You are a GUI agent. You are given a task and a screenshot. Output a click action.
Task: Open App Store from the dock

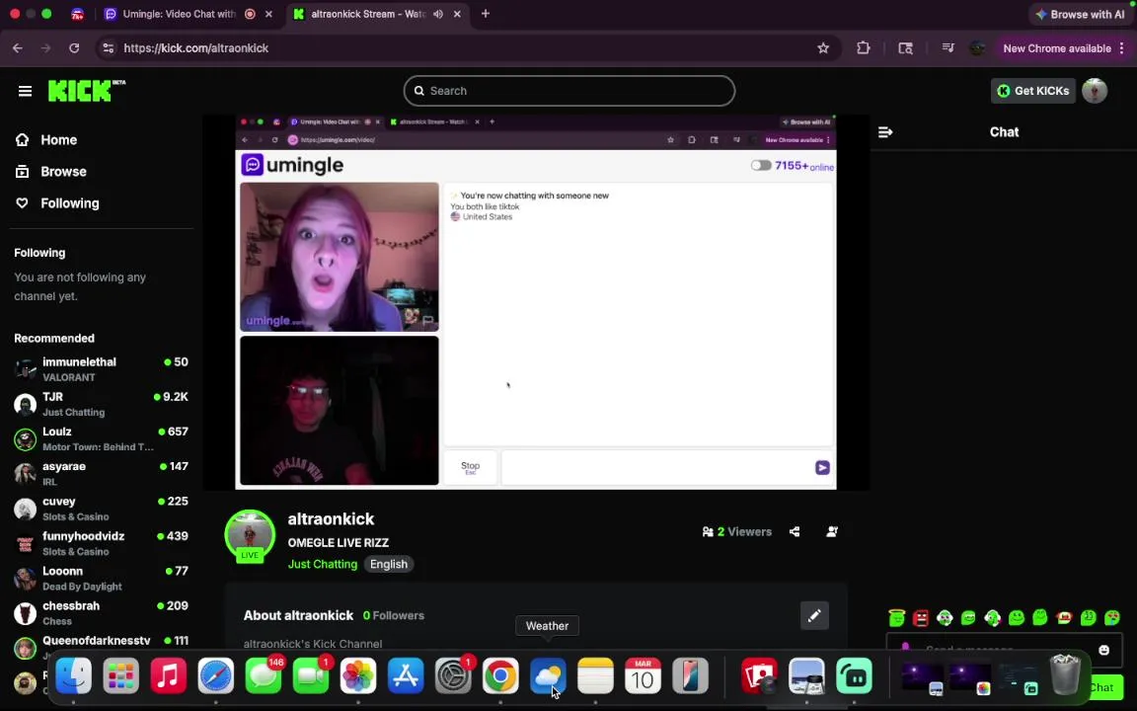click(406, 675)
